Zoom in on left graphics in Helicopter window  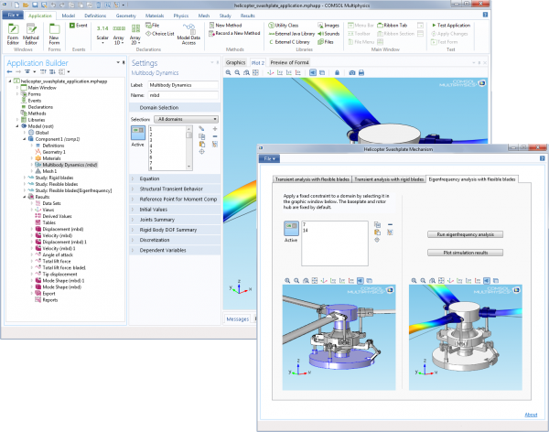click(x=287, y=281)
